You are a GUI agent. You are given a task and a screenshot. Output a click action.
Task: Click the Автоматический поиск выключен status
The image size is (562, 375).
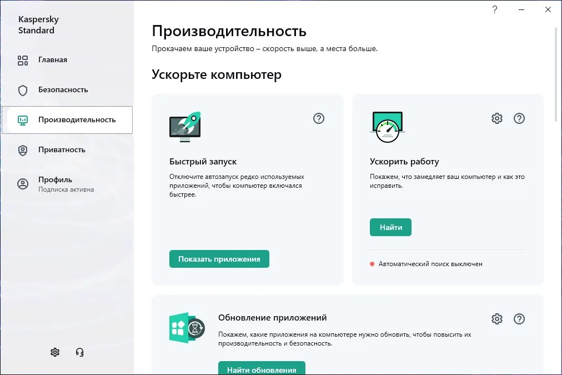pyautogui.click(x=426, y=264)
